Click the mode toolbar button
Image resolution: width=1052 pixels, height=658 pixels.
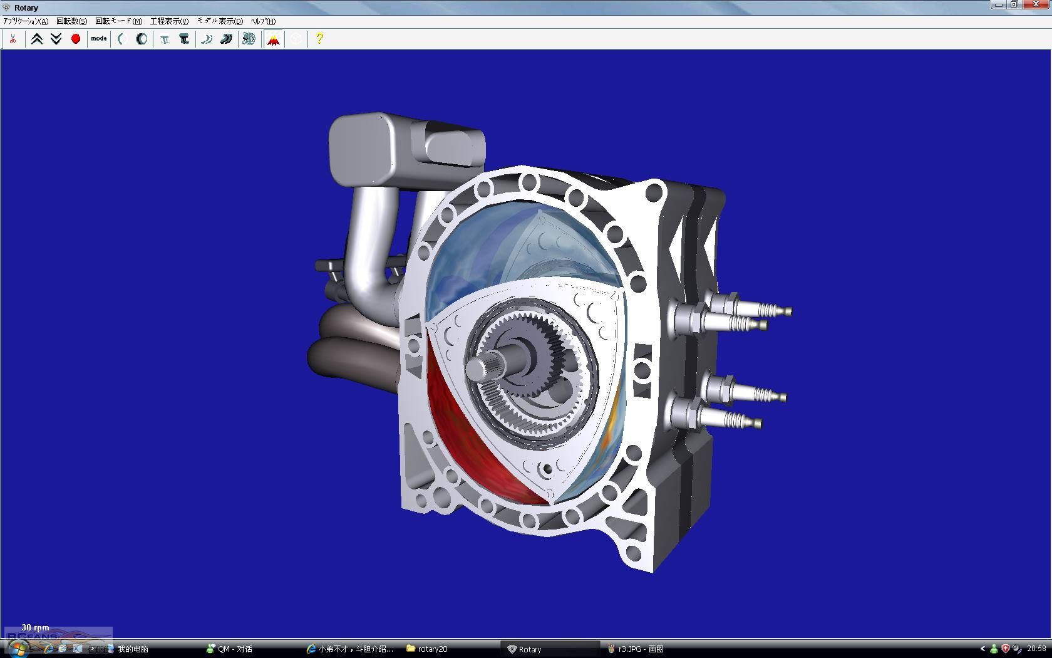click(x=99, y=39)
